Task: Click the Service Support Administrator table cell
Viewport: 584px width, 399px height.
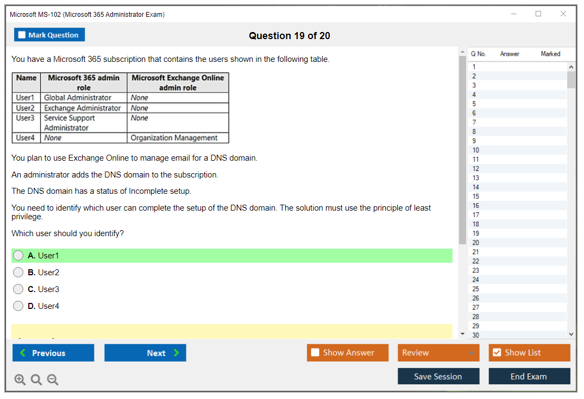Action: pyautogui.click(x=84, y=123)
